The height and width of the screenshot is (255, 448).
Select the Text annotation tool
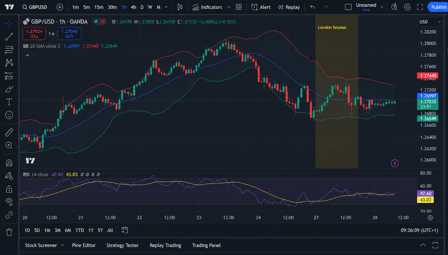(9, 102)
